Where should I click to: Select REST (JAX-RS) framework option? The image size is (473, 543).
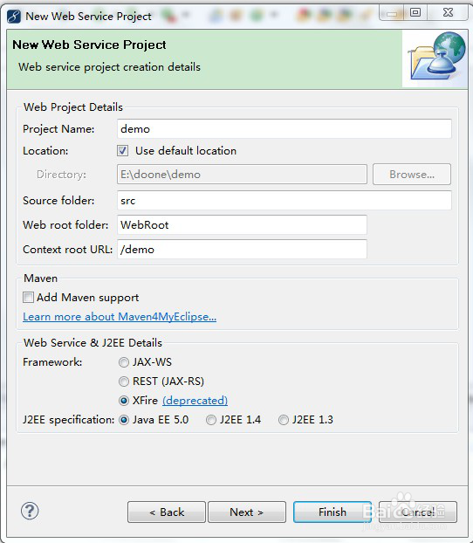[x=124, y=381]
